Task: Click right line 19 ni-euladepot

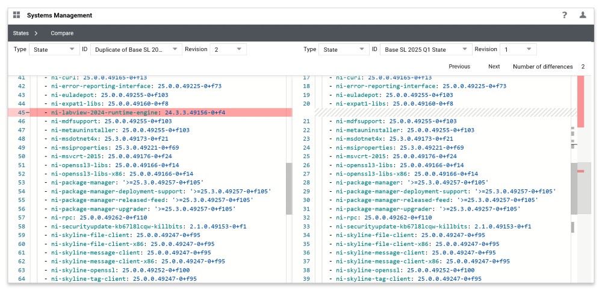Action: point(394,95)
